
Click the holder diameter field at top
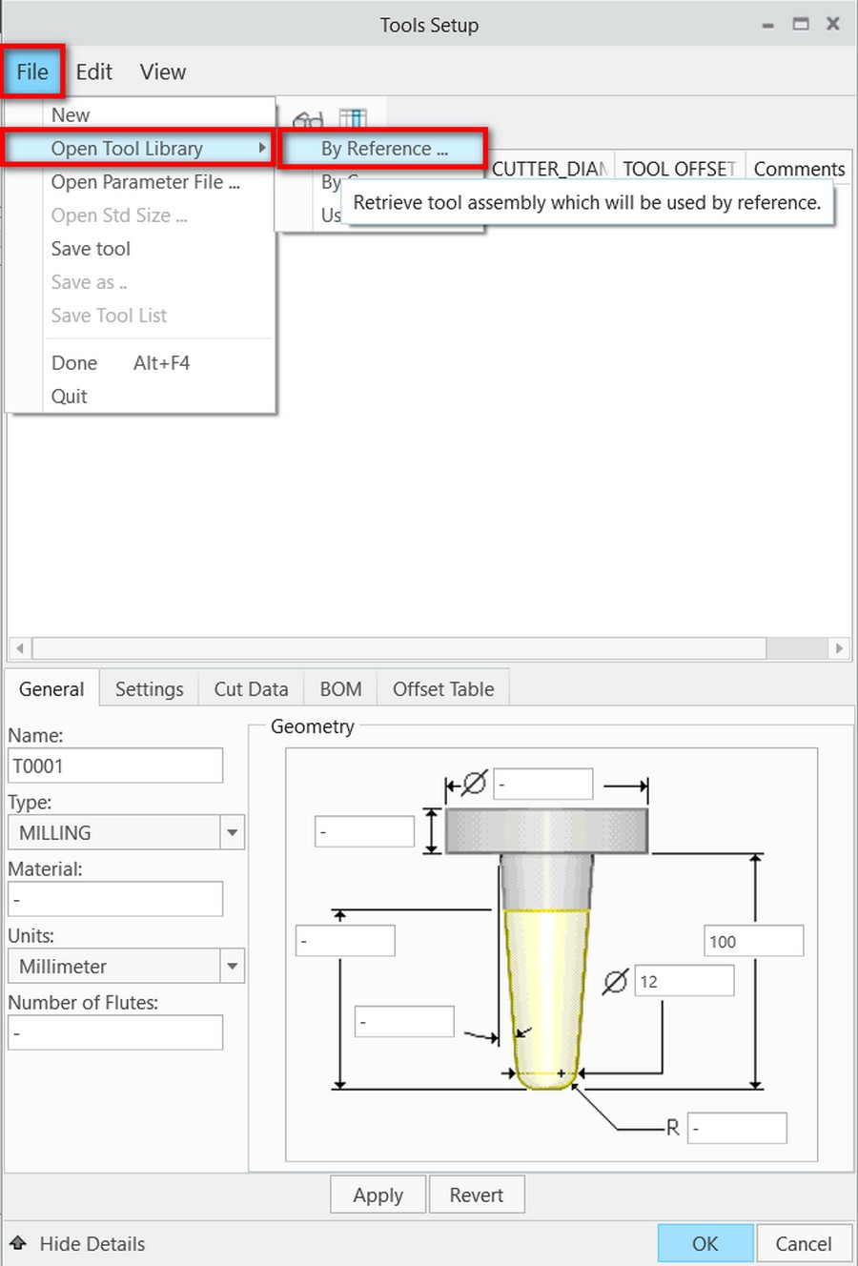543,785
